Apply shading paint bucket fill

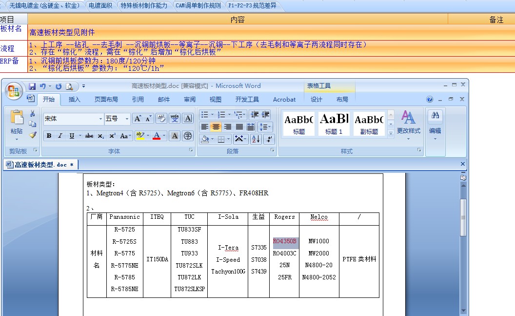coord(205,139)
